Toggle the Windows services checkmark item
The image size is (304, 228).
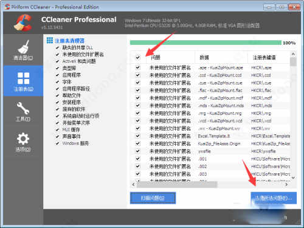click(x=58, y=143)
